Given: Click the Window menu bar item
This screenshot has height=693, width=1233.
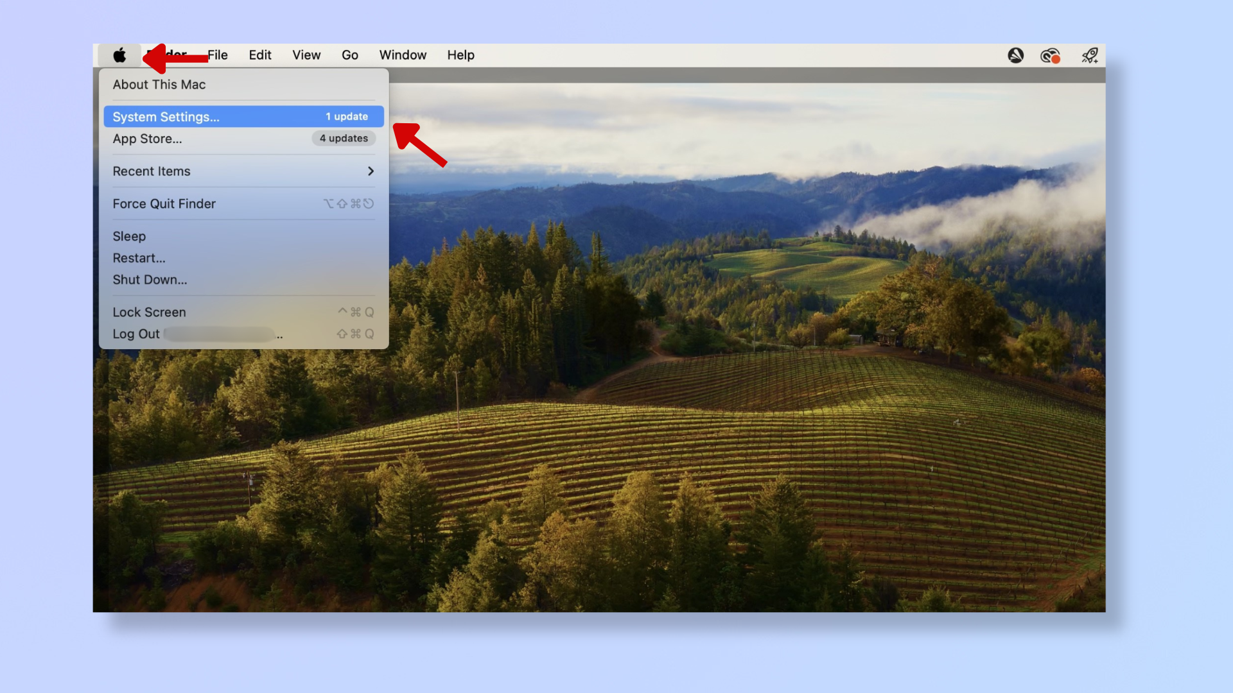Looking at the screenshot, I should (402, 54).
